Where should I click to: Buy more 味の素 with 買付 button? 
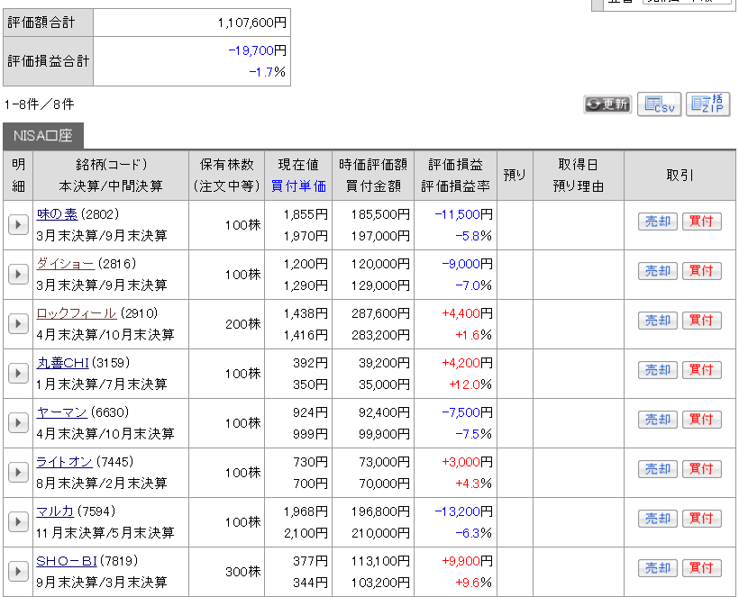click(702, 222)
